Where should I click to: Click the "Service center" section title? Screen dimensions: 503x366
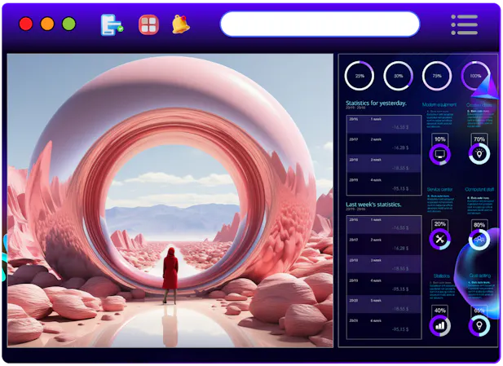(x=439, y=190)
